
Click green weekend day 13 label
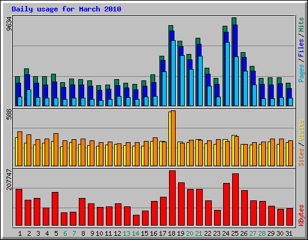click(x=126, y=233)
